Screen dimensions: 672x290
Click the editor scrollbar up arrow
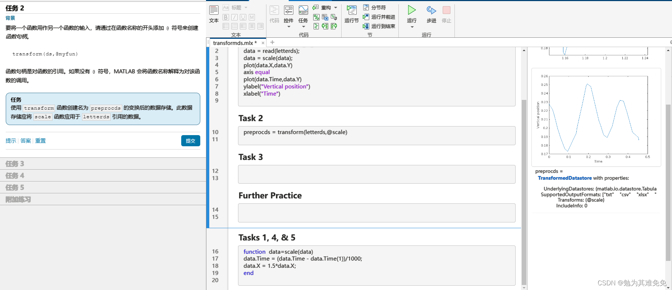[x=524, y=50]
